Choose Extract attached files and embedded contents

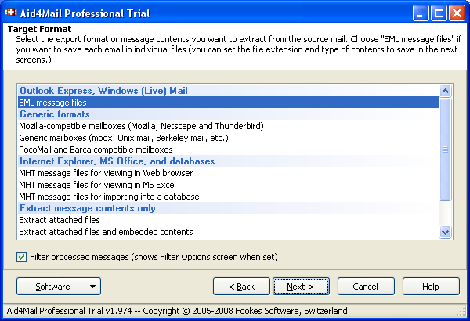click(229, 232)
